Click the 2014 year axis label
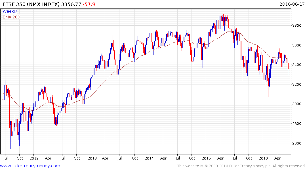 [149, 158]
